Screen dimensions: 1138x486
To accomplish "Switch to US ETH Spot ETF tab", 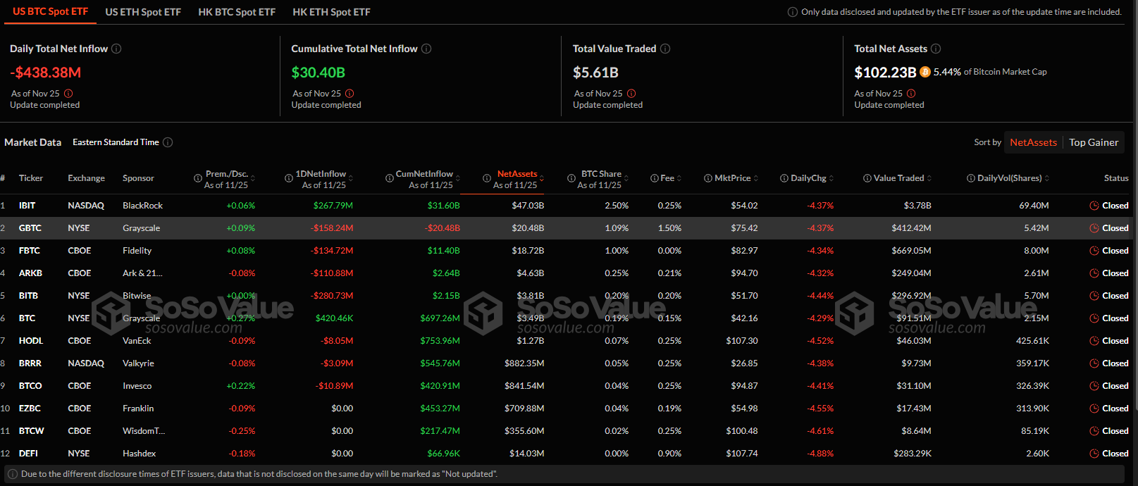I will [x=143, y=12].
